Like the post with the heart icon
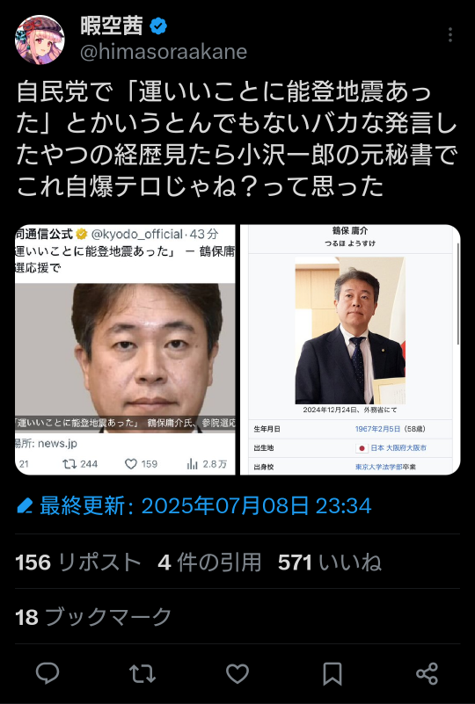The width and height of the screenshot is (475, 704). point(237,673)
